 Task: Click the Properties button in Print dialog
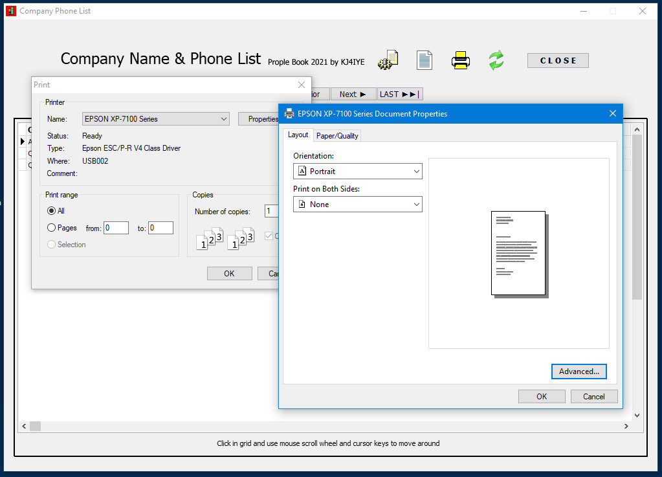click(x=258, y=119)
